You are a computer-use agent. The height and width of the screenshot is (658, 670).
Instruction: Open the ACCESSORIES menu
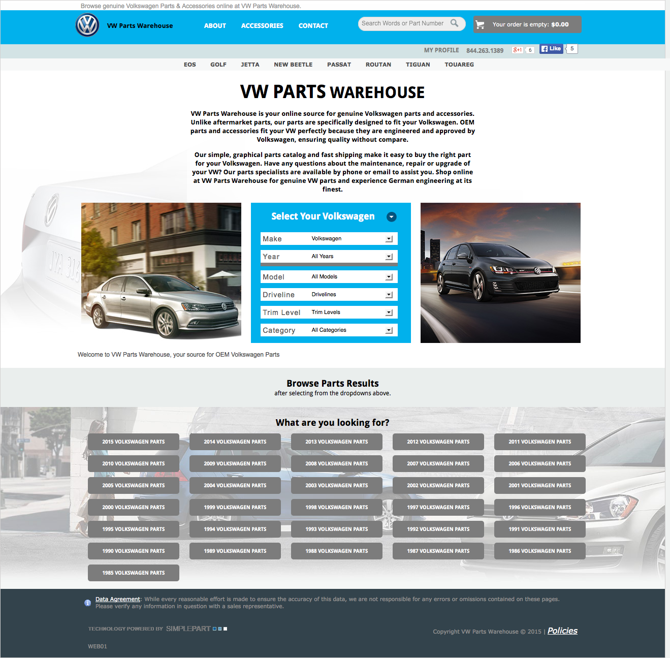tap(262, 25)
